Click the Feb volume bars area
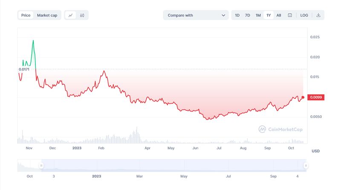The height and width of the screenshot is (190, 341). coord(101,139)
